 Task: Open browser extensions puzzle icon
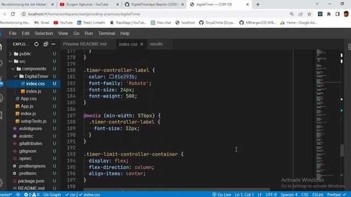[329, 14]
